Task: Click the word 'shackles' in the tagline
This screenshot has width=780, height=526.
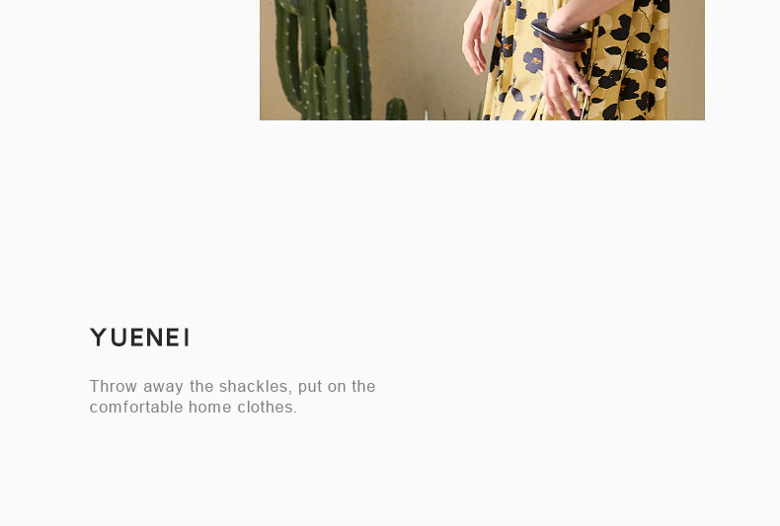Action: click(253, 386)
